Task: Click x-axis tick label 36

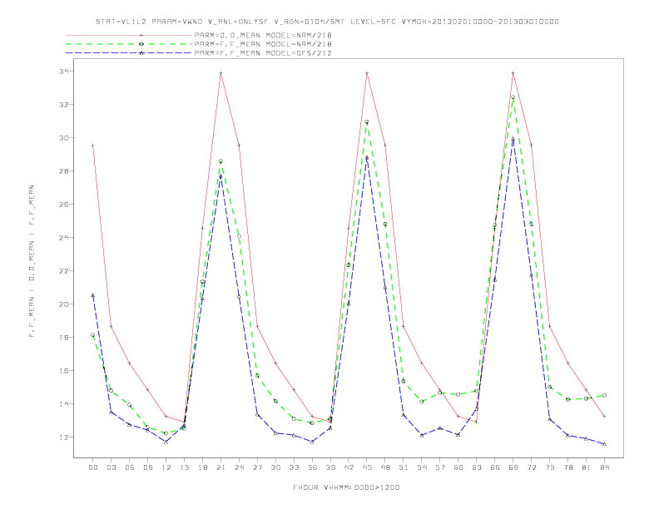Action: point(312,467)
